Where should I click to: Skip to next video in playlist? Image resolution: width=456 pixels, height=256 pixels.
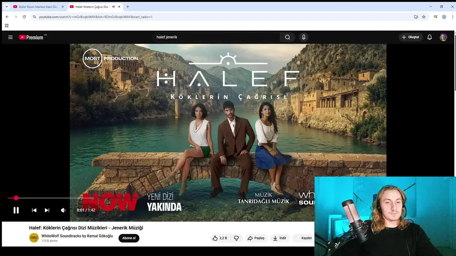pos(47,210)
